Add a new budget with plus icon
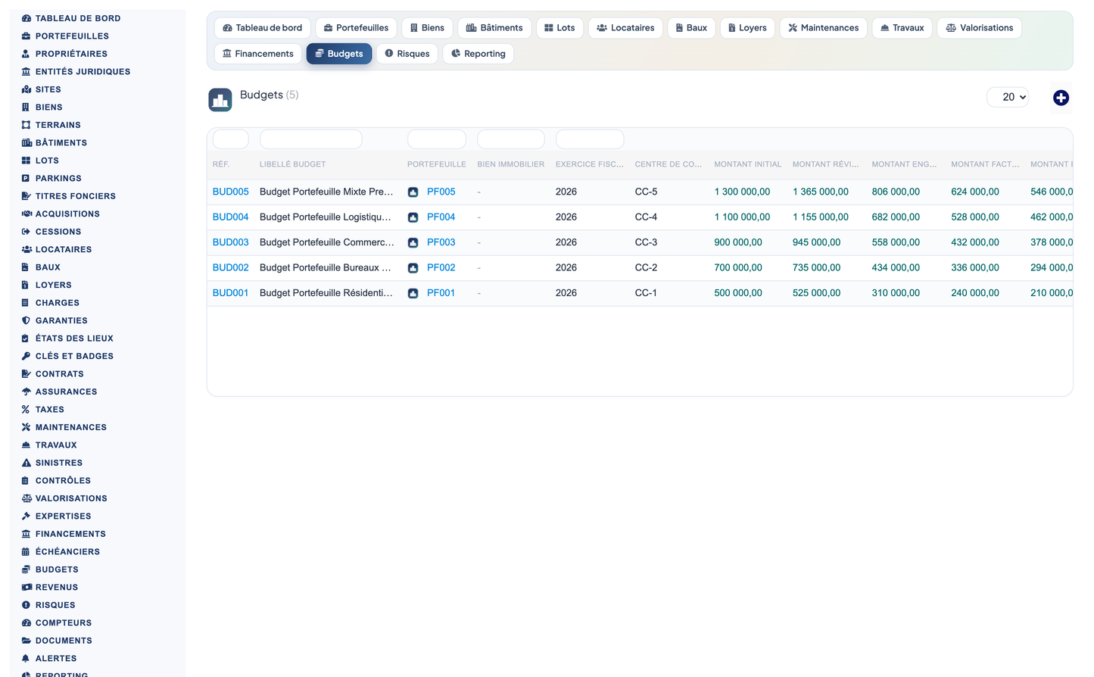Screen dimensions: 1094x677 point(1061,98)
